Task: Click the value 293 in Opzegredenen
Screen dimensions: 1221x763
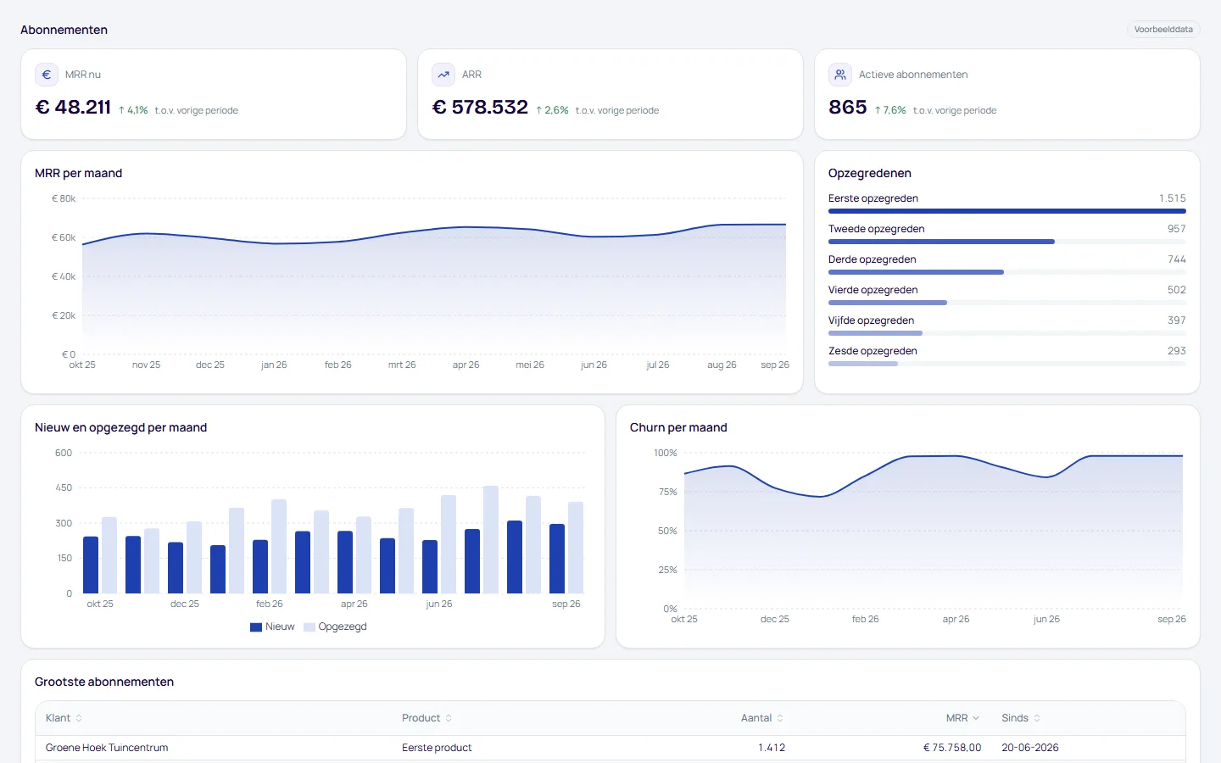Action: (1177, 351)
